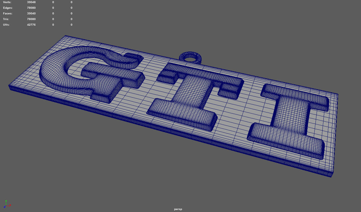Image resolution: width=361 pixels, height=212 pixels.
Task: Click the Edges label in the HUD
Action: 8,8
